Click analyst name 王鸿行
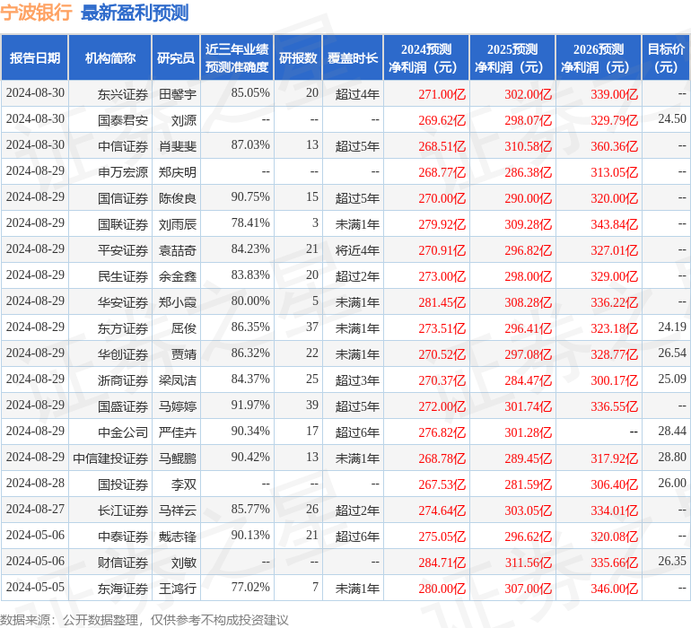Image resolution: width=691 pixels, height=628 pixels. pyautogui.click(x=178, y=588)
